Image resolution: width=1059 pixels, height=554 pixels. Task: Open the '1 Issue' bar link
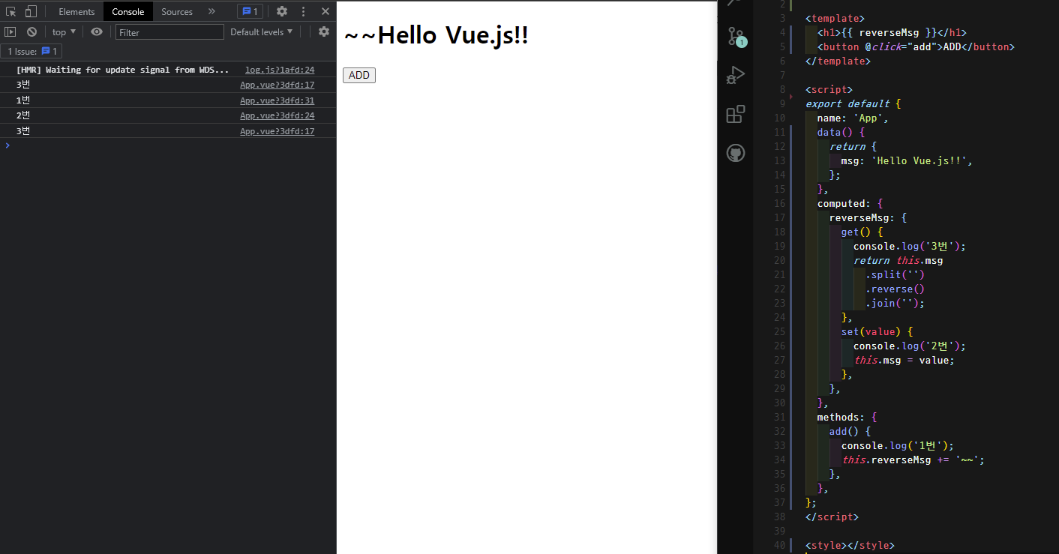click(x=32, y=51)
